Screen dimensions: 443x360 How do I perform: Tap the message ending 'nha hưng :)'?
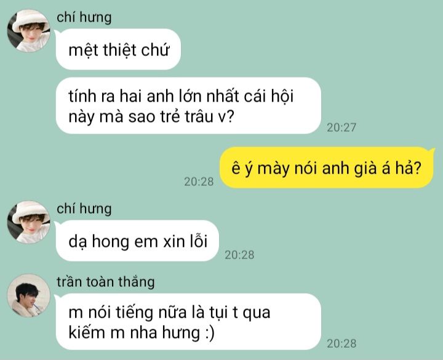point(188,322)
